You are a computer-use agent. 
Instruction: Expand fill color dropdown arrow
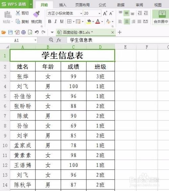point(93,22)
